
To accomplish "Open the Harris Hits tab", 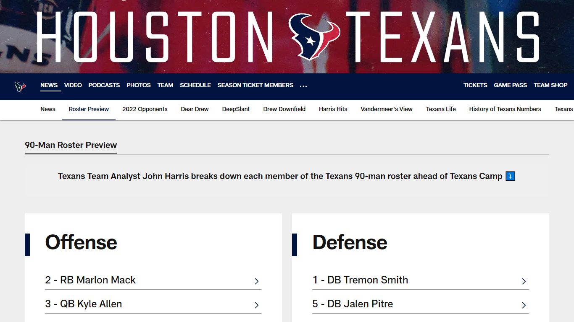I will tap(333, 109).
